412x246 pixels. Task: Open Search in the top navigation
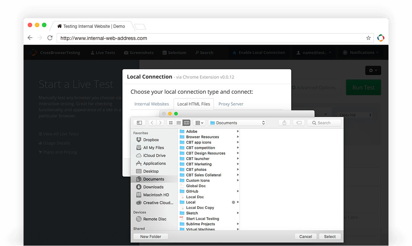pyautogui.click(x=204, y=52)
